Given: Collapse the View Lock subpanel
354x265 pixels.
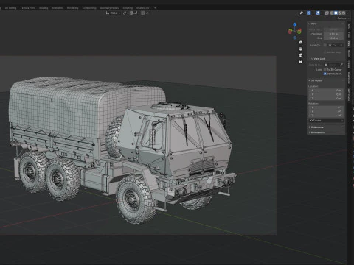Looking at the screenshot, I should coord(313,59).
